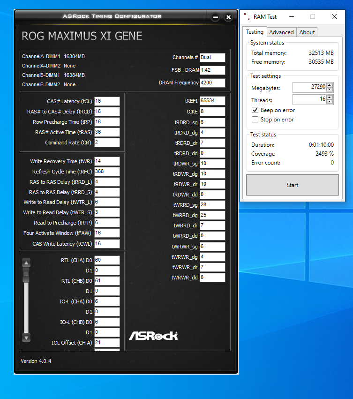Click the Four Activate Window (tFAW) field
Viewport: 353px width, 399px height.
(x=107, y=233)
